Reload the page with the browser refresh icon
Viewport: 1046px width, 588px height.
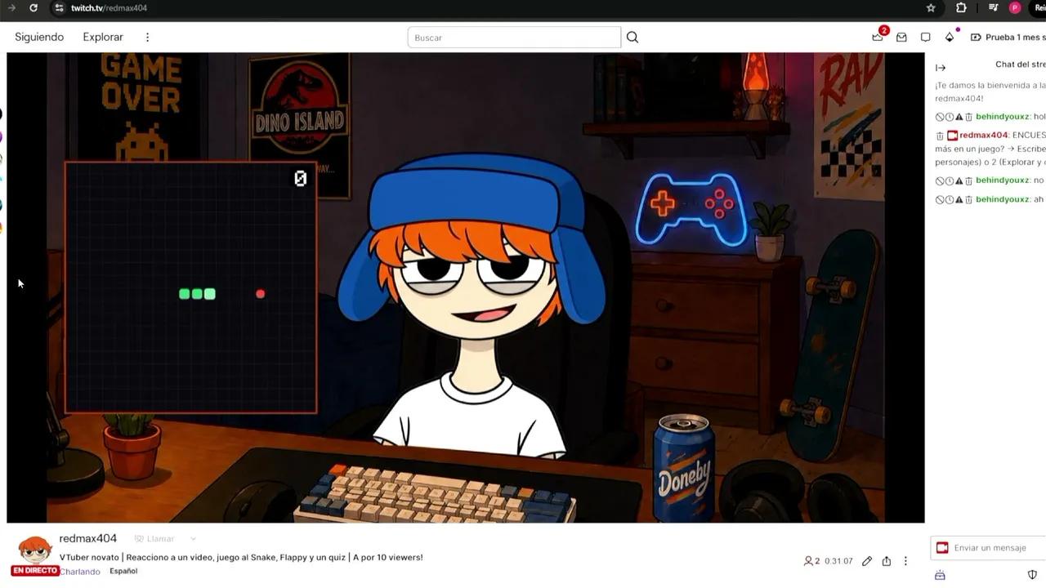[x=34, y=8]
